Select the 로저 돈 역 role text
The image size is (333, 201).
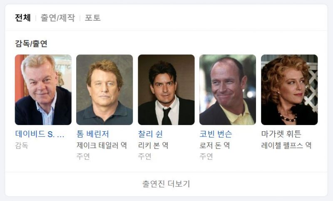[215, 146]
